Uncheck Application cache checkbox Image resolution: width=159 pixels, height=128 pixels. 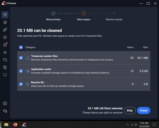[21, 71]
